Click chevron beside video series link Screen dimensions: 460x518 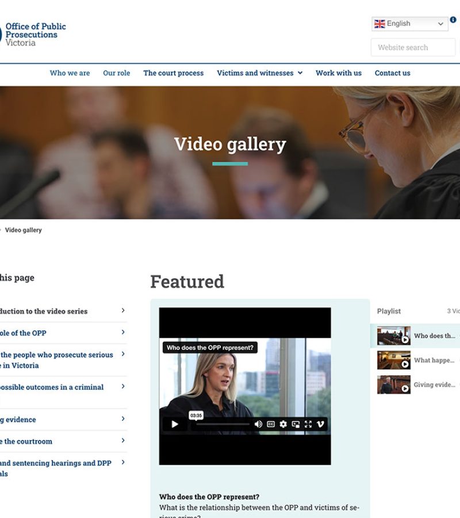pyautogui.click(x=123, y=310)
